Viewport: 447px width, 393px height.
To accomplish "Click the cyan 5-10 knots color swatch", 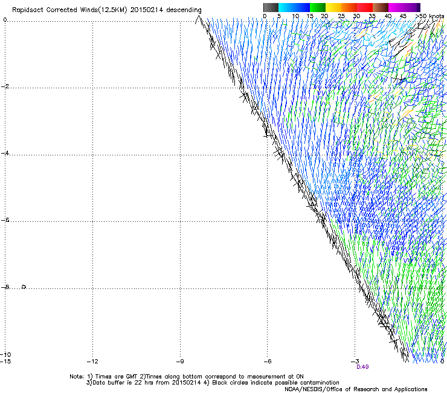I will click(x=286, y=7).
